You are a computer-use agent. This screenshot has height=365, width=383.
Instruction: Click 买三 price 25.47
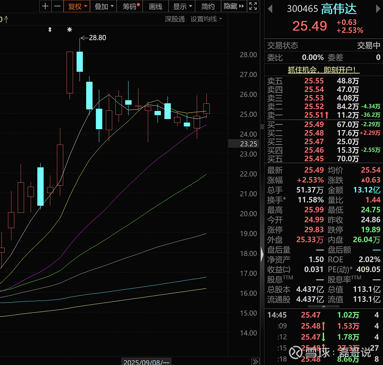pyautogui.click(x=314, y=142)
